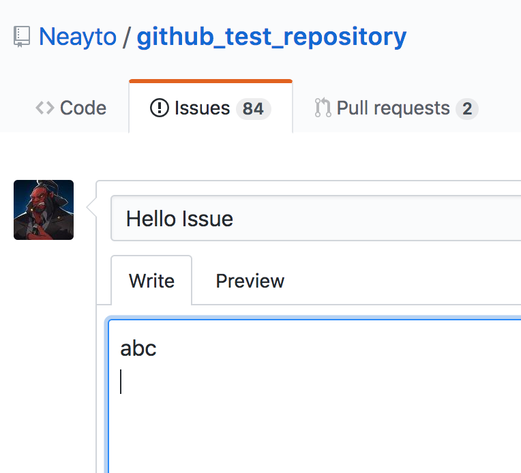Open the github_test_repository link
Image resolution: width=521 pixels, height=473 pixels.
coord(271,37)
